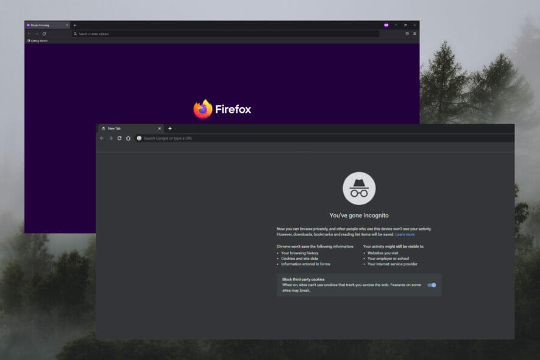Select the Firefox Private Browsing tab

pyautogui.click(x=47, y=25)
